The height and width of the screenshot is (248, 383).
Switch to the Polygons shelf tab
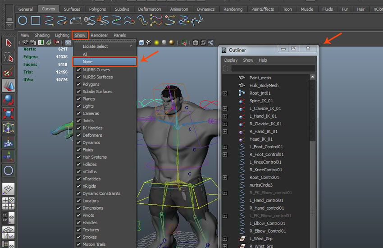(98, 9)
